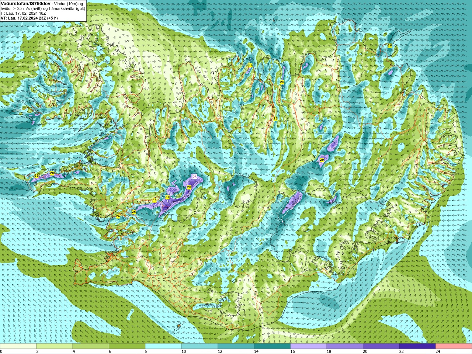
Task: Click the title text 'Veðurstofan/IS750dev'
Action: (26, 3)
